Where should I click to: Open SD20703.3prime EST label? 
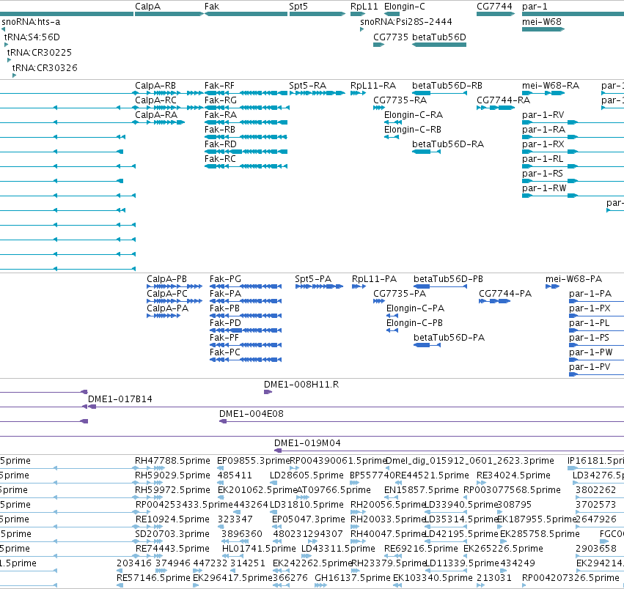(x=172, y=534)
